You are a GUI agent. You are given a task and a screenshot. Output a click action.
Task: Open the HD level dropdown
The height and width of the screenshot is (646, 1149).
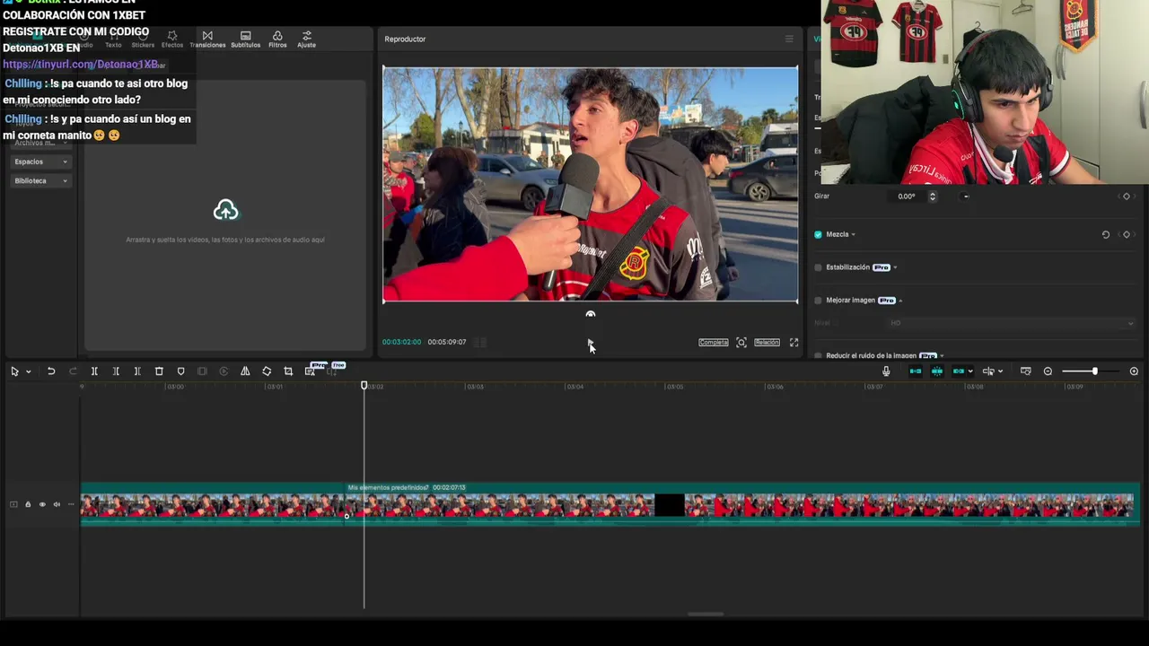pos(1011,323)
